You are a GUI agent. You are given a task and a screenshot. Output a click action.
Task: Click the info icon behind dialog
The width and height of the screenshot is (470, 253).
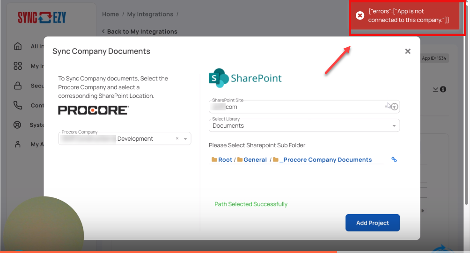pos(443,89)
